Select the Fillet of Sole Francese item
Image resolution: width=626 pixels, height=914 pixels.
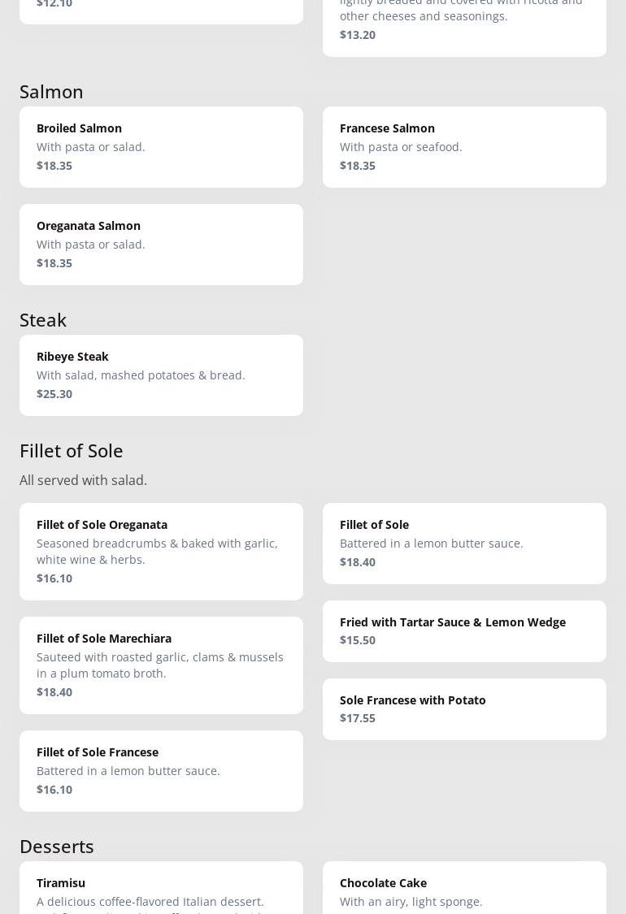click(161, 771)
